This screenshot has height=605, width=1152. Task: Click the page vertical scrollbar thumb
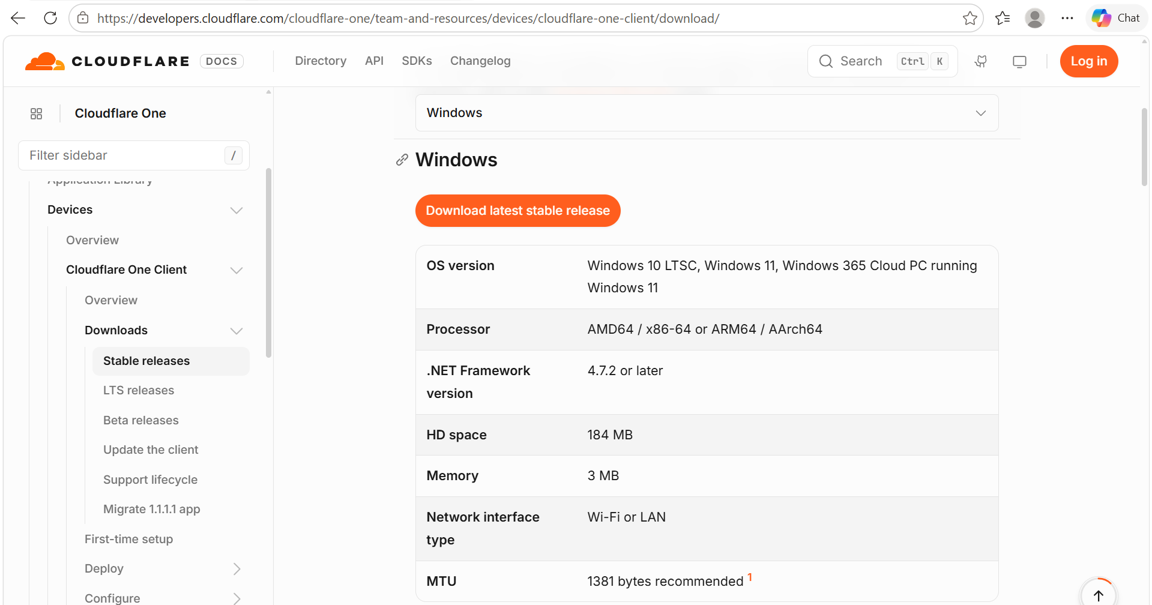coord(1144,147)
